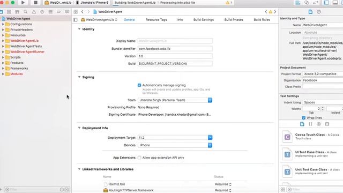343x193 pixels.
Task: Expand the Configurations folder
Action: tap(3, 24)
